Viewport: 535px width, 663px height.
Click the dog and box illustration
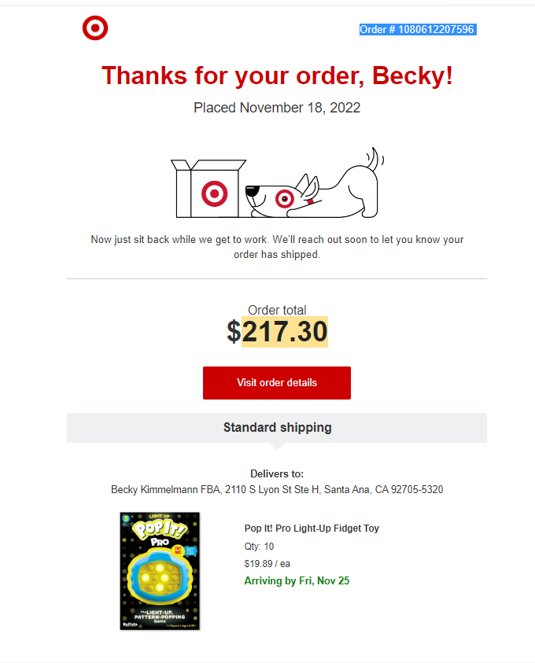coord(278,182)
